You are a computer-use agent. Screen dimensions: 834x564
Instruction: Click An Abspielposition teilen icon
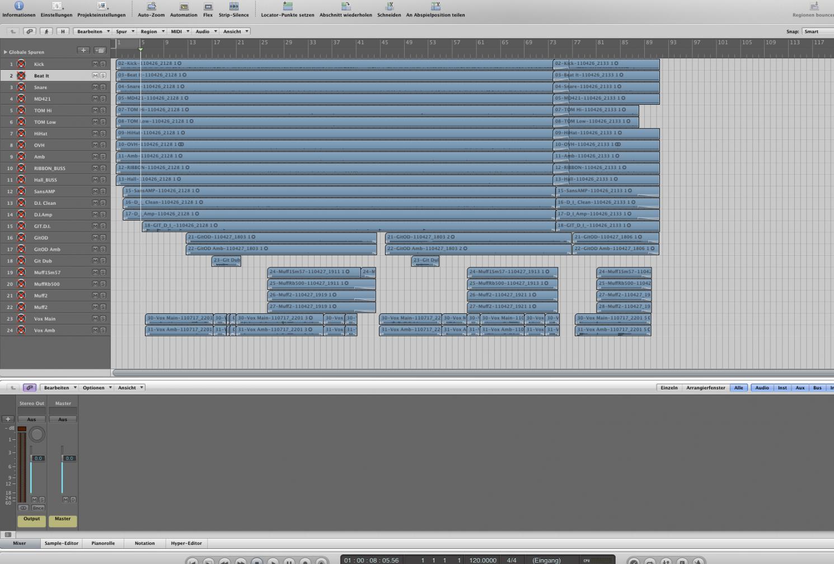coord(435,6)
